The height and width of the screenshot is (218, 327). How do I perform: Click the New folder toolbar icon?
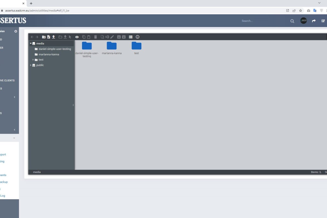click(44, 37)
